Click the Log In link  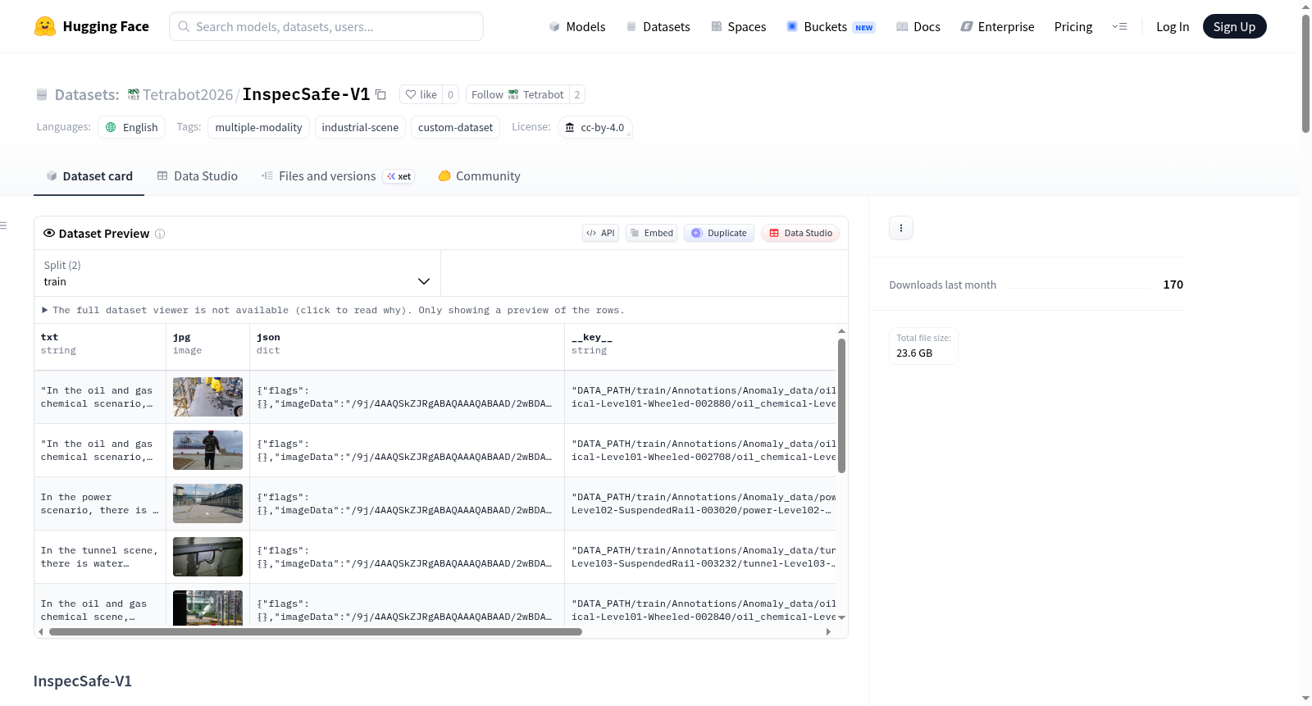click(1173, 26)
